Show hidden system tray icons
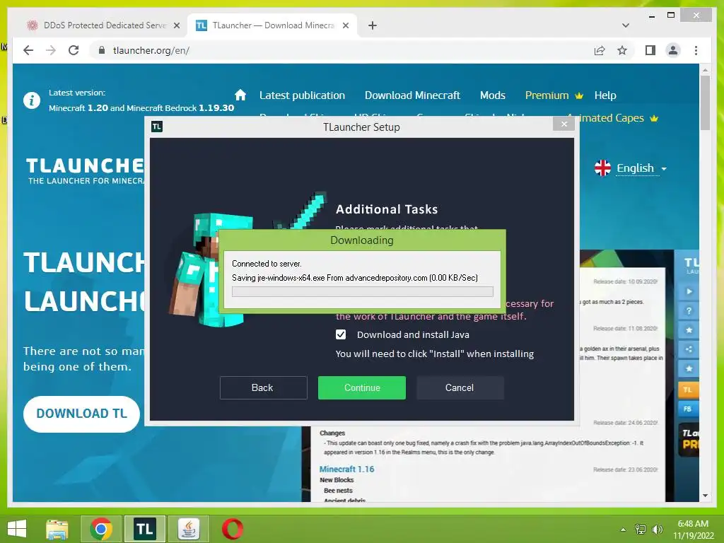The width and height of the screenshot is (724, 543). coord(624,530)
